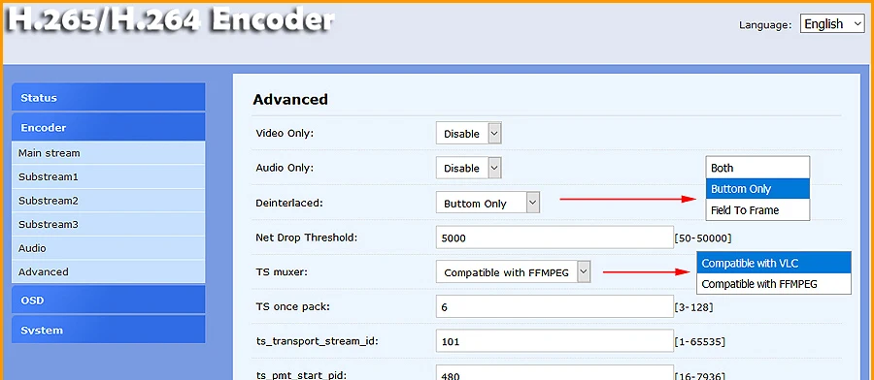Go to Substream2 settings
874x380 pixels.
click(x=108, y=201)
